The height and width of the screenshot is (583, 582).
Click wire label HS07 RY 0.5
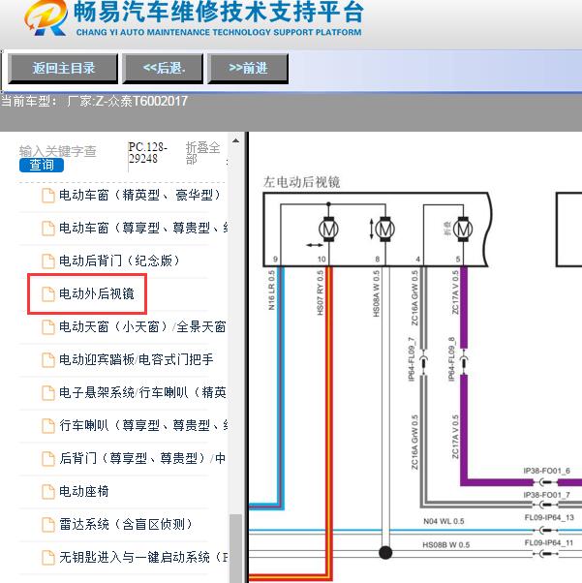click(321, 292)
